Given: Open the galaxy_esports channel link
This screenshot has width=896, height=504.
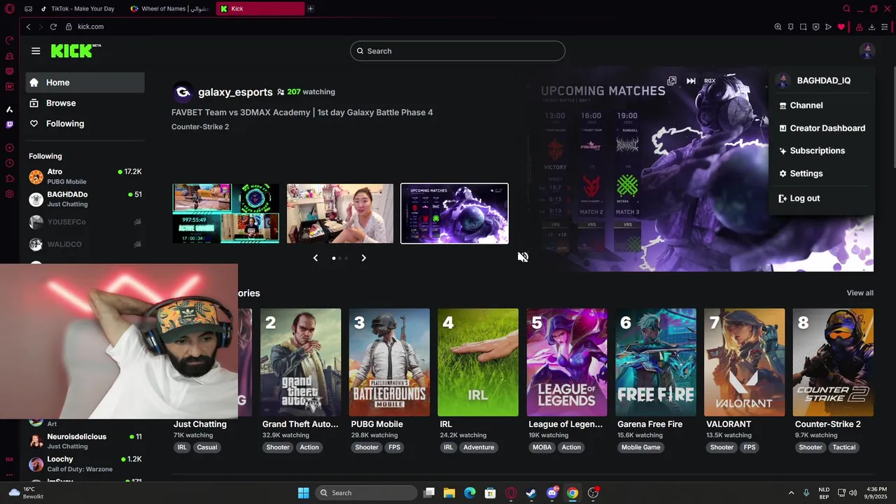Looking at the screenshot, I should 235,92.
